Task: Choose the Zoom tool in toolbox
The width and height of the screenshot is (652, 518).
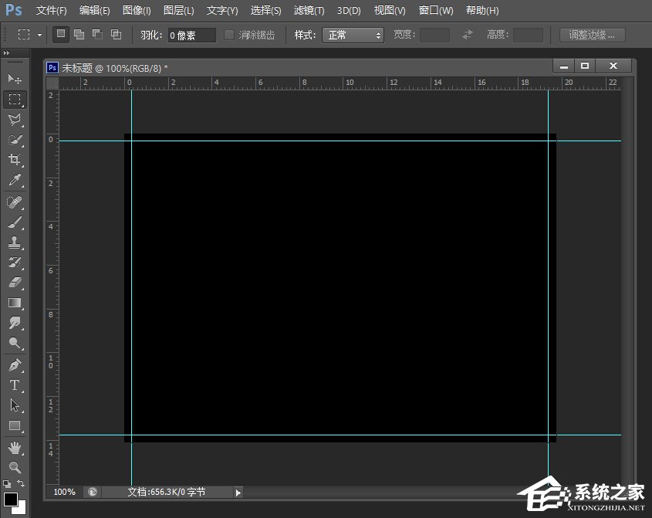Action: point(14,467)
